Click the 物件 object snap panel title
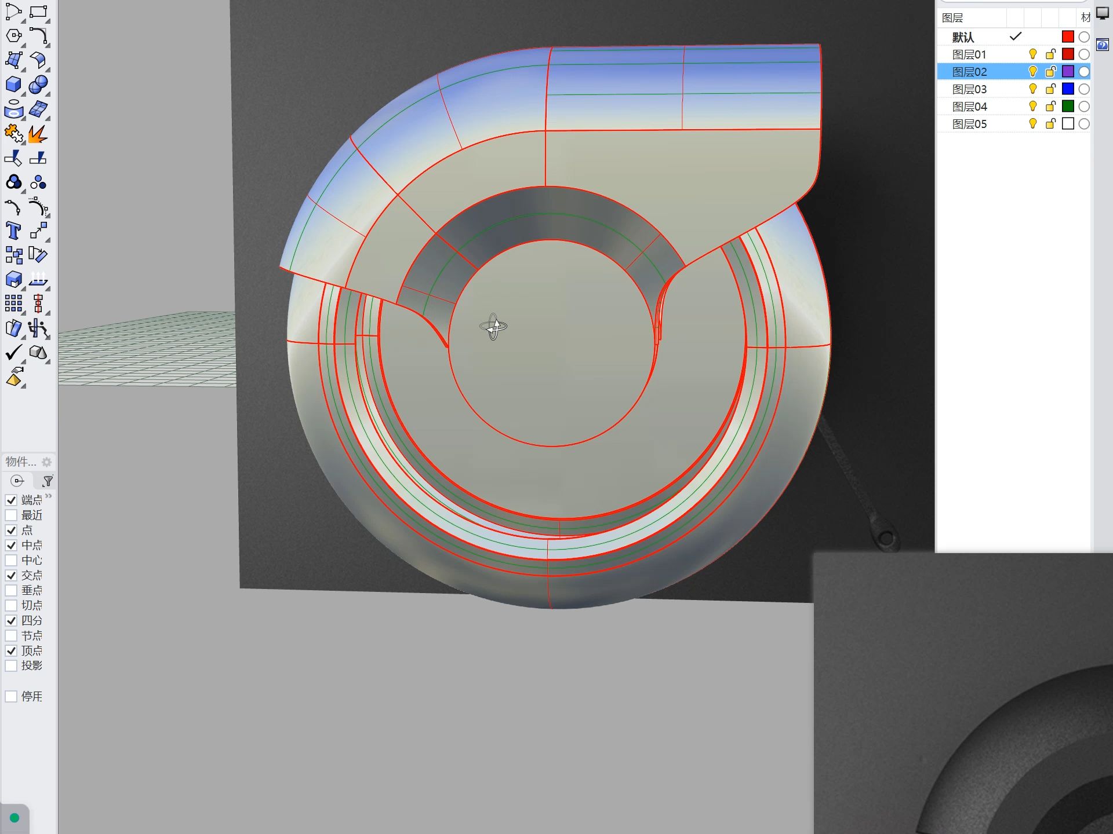 [x=21, y=462]
